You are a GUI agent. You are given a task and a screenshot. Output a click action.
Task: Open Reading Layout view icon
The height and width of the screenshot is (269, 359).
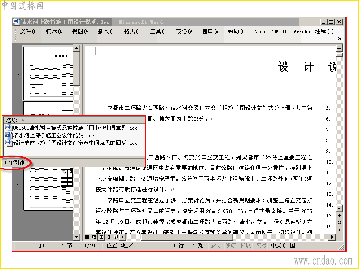pos(115,237)
